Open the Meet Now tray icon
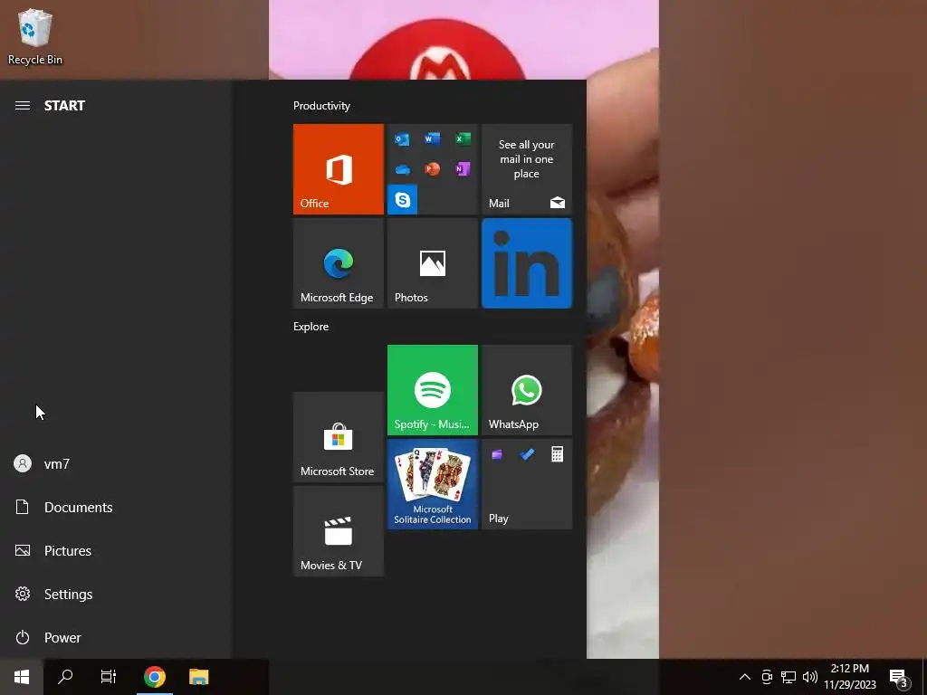Image resolution: width=927 pixels, height=695 pixels. click(767, 677)
